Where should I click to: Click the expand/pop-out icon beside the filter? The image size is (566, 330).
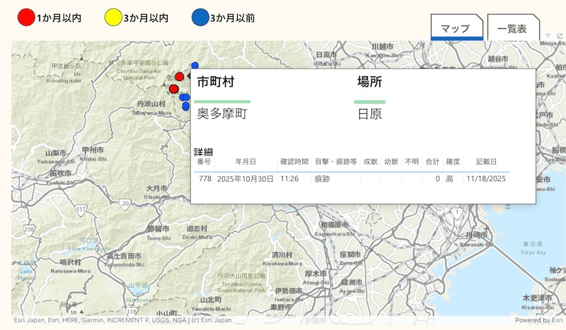coord(560,35)
